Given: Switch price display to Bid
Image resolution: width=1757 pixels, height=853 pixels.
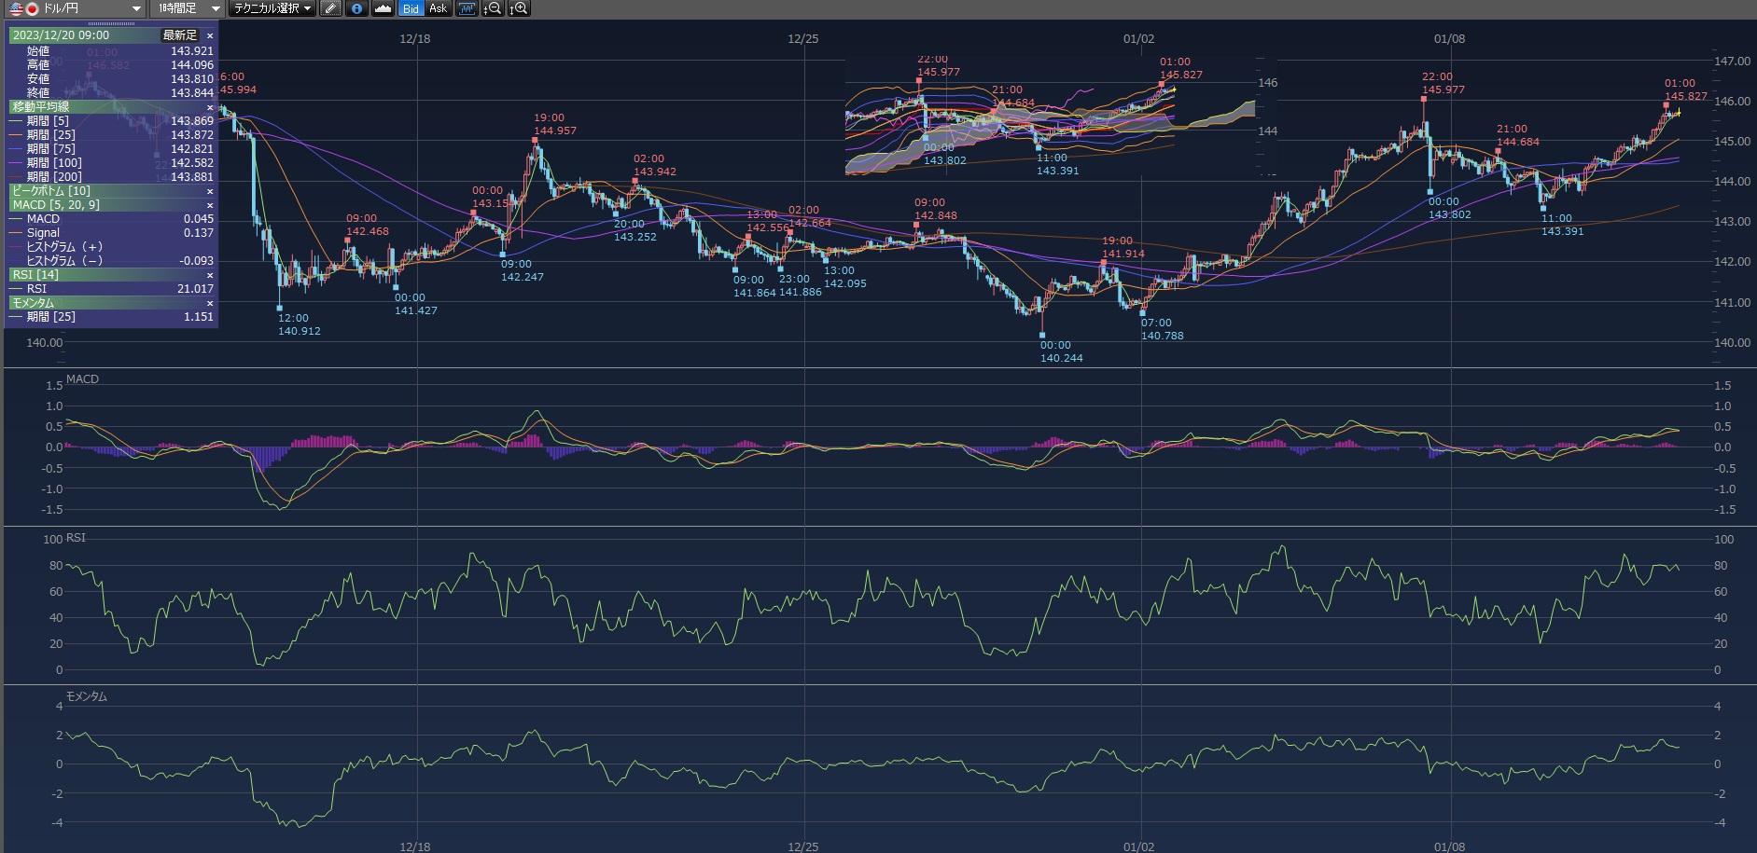Looking at the screenshot, I should click(x=411, y=8).
